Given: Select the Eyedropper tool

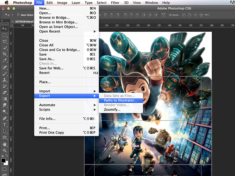Looking at the screenshot, I should click(x=5, y=60).
